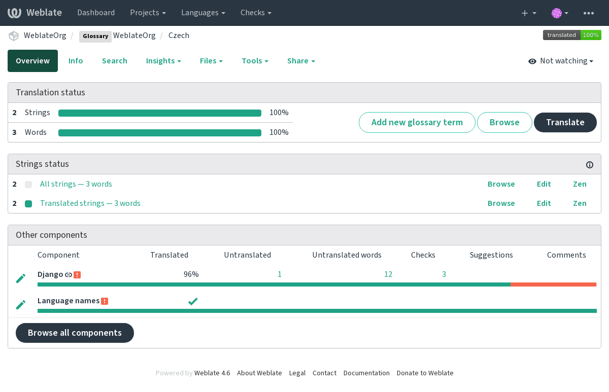
Task: Click the Glossary WeblateOrg breadcrumb
Action: 117,35
